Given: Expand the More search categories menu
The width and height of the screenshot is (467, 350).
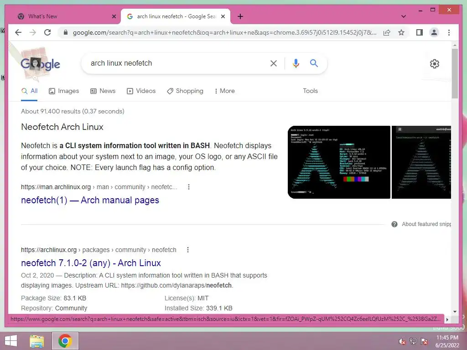Looking at the screenshot, I should point(224,91).
